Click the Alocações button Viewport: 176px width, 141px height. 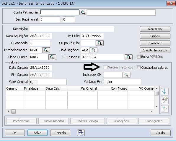tap(122, 121)
